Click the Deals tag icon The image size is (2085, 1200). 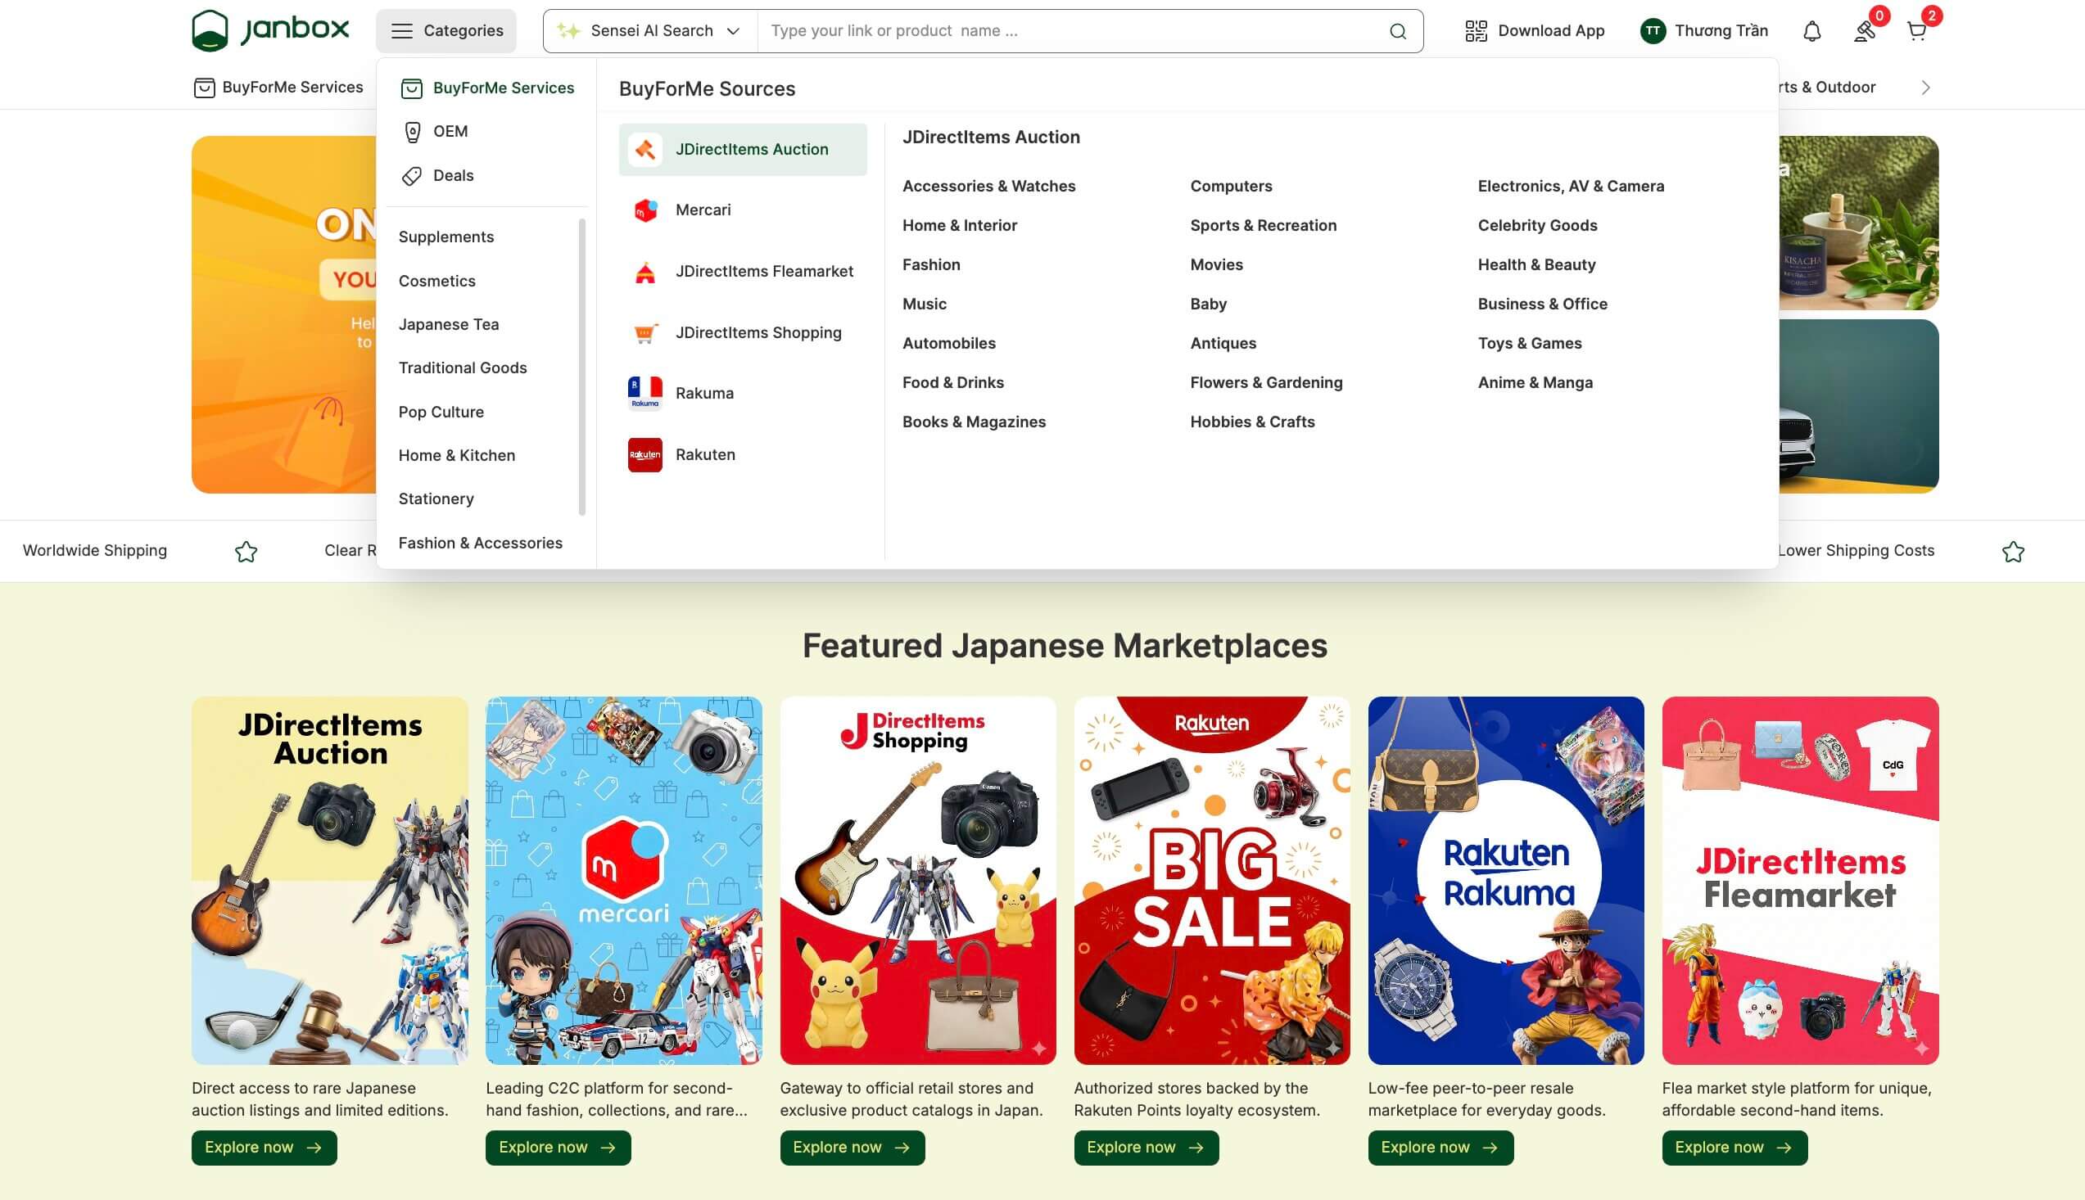pyautogui.click(x=411, y=176)
